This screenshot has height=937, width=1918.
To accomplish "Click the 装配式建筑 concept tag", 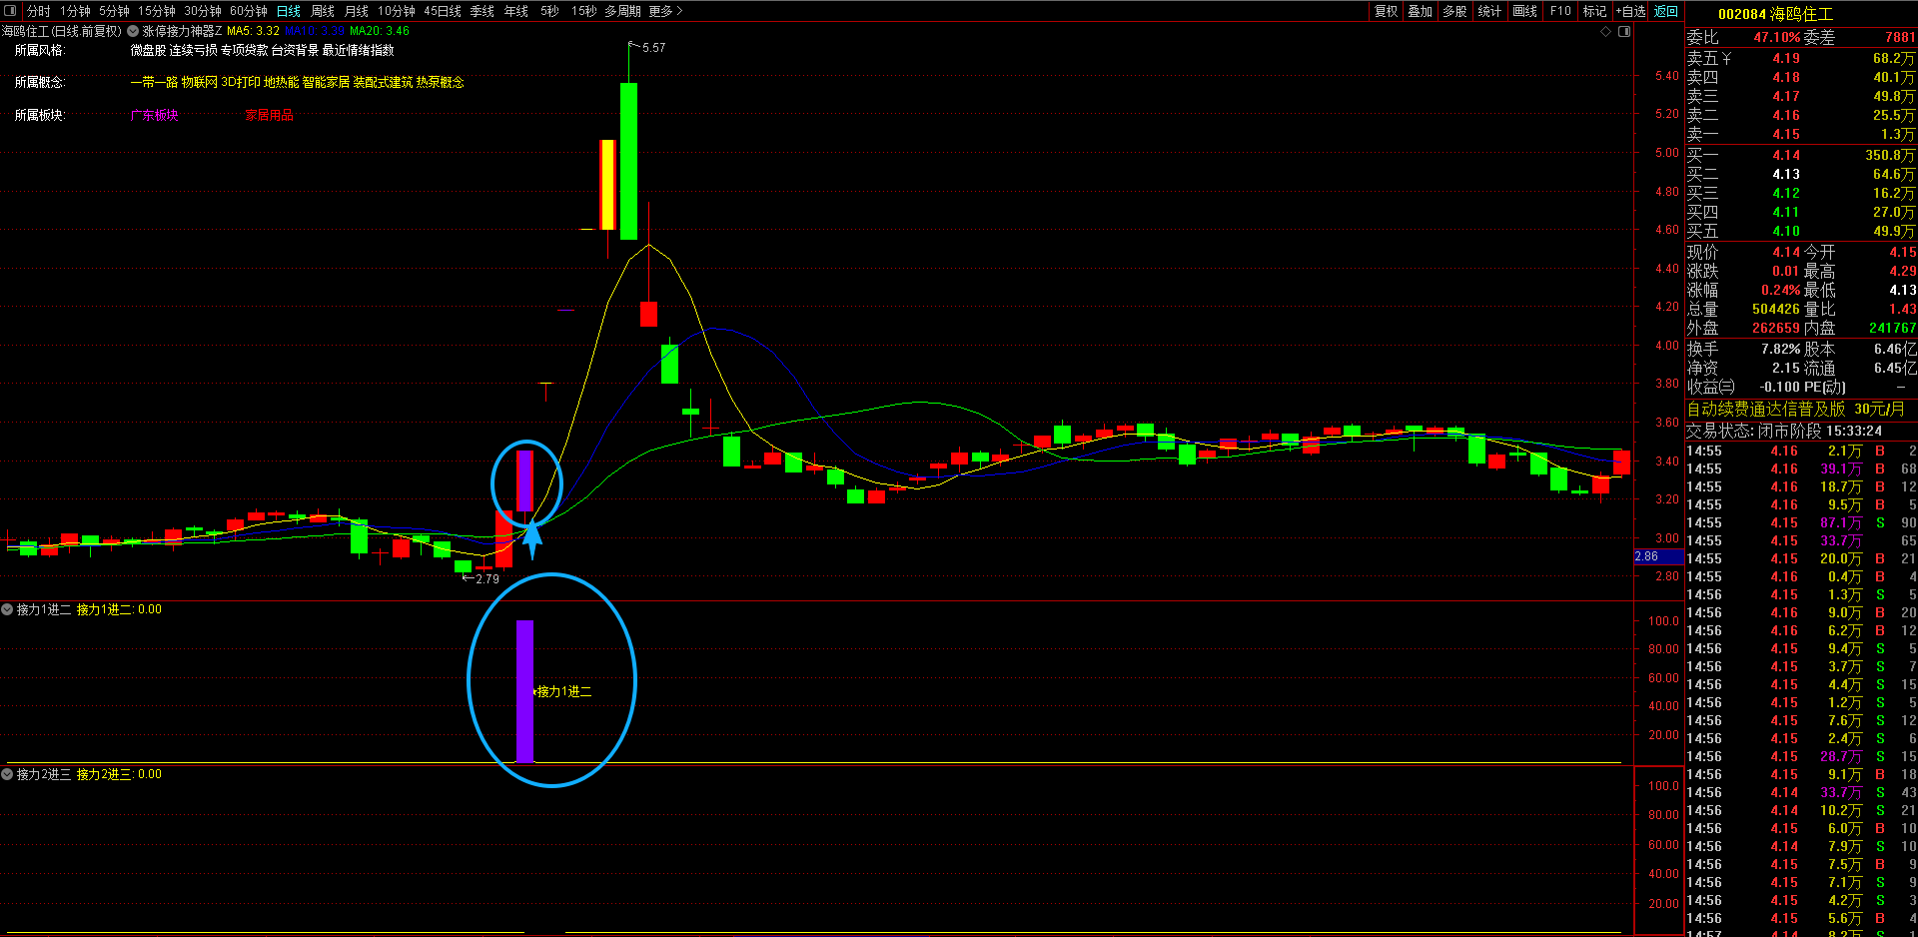I will point(383,82).
